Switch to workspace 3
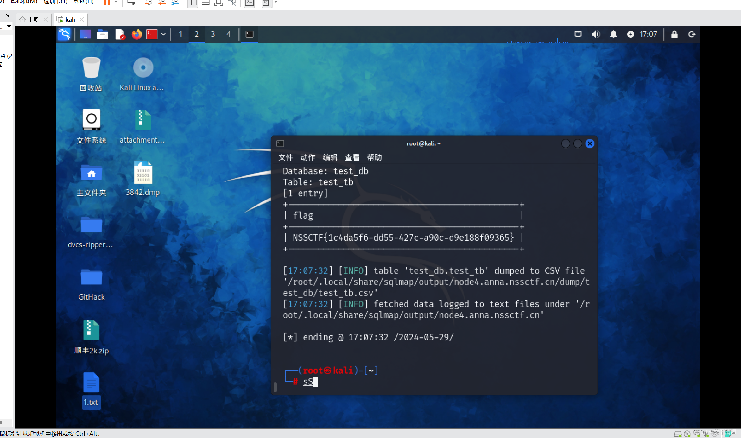Viewport: 741px width, 438px height. click(213, 34)
